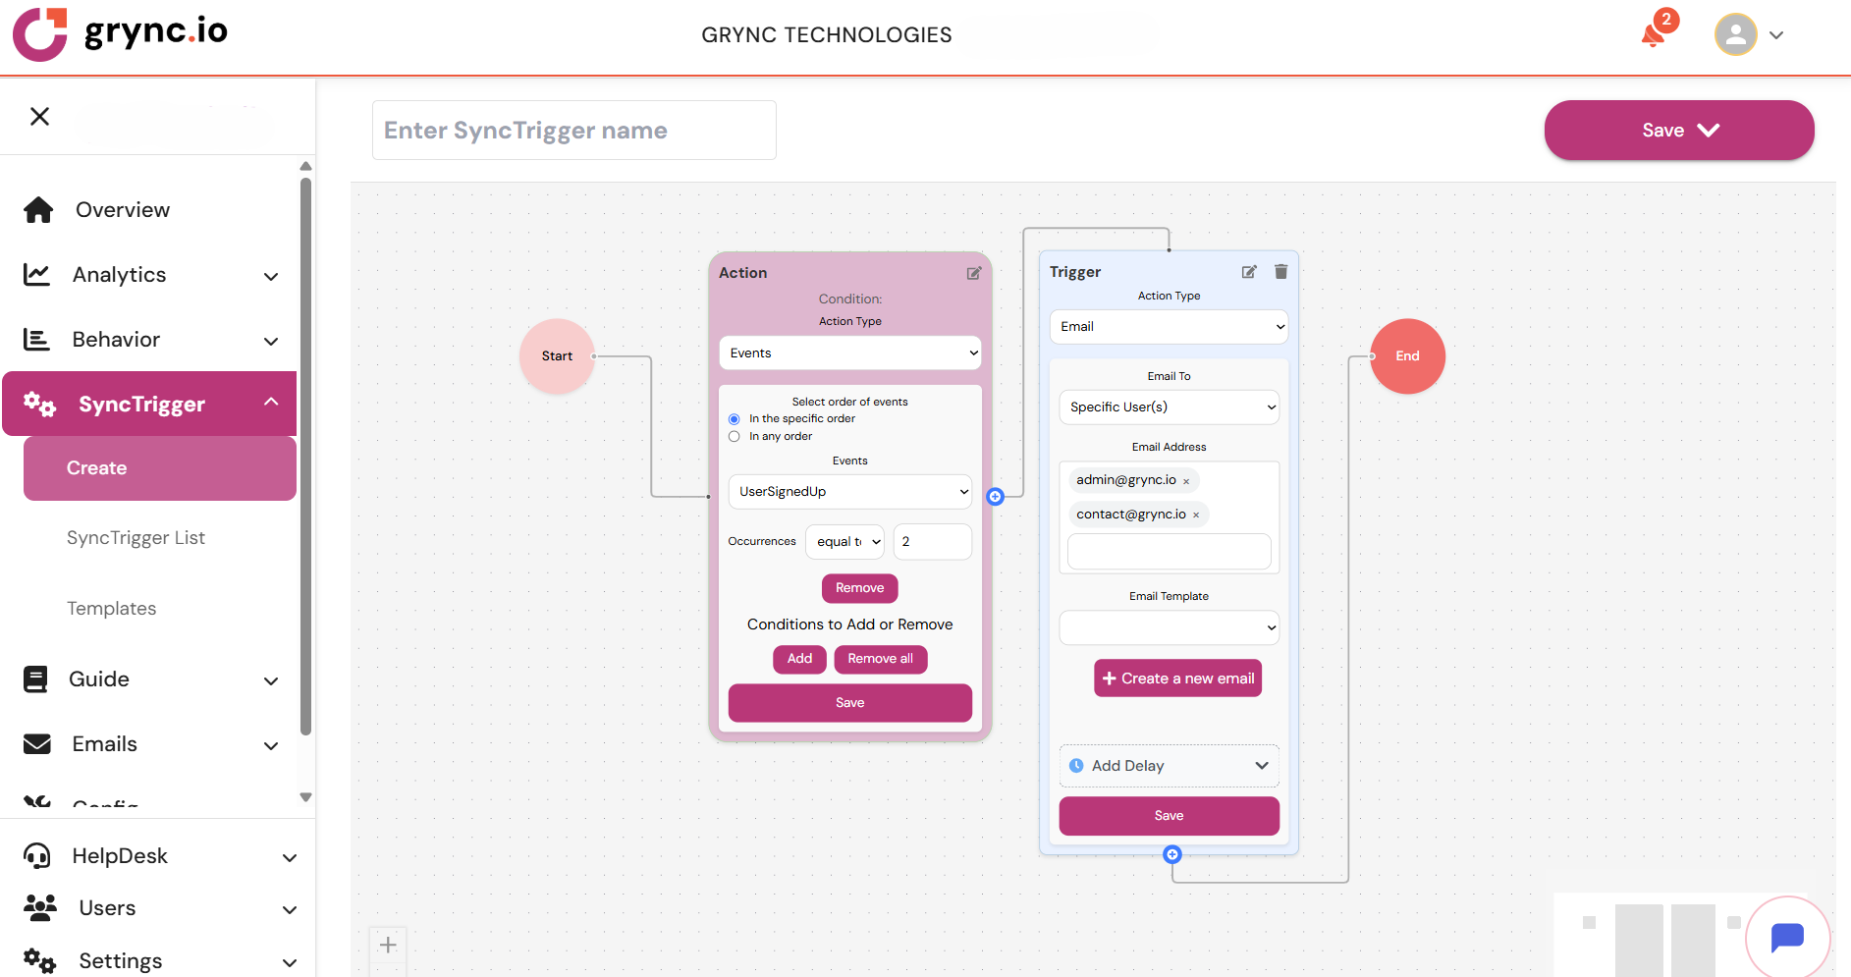Click the plus connector below Trigger node
The height and width of the screenshot is (977, 1851).
[1171, 854]
